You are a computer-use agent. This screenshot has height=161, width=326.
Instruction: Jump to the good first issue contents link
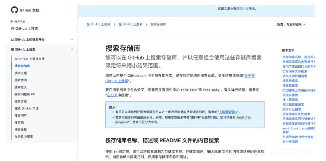pos(299,130)
